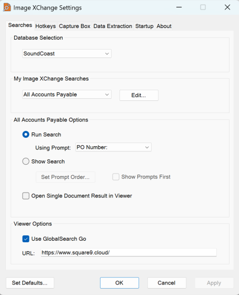This screenshot has height=295, width=239.
Task: Expand the All Accounts Payable searches dropdown
Action: point(67,94)
